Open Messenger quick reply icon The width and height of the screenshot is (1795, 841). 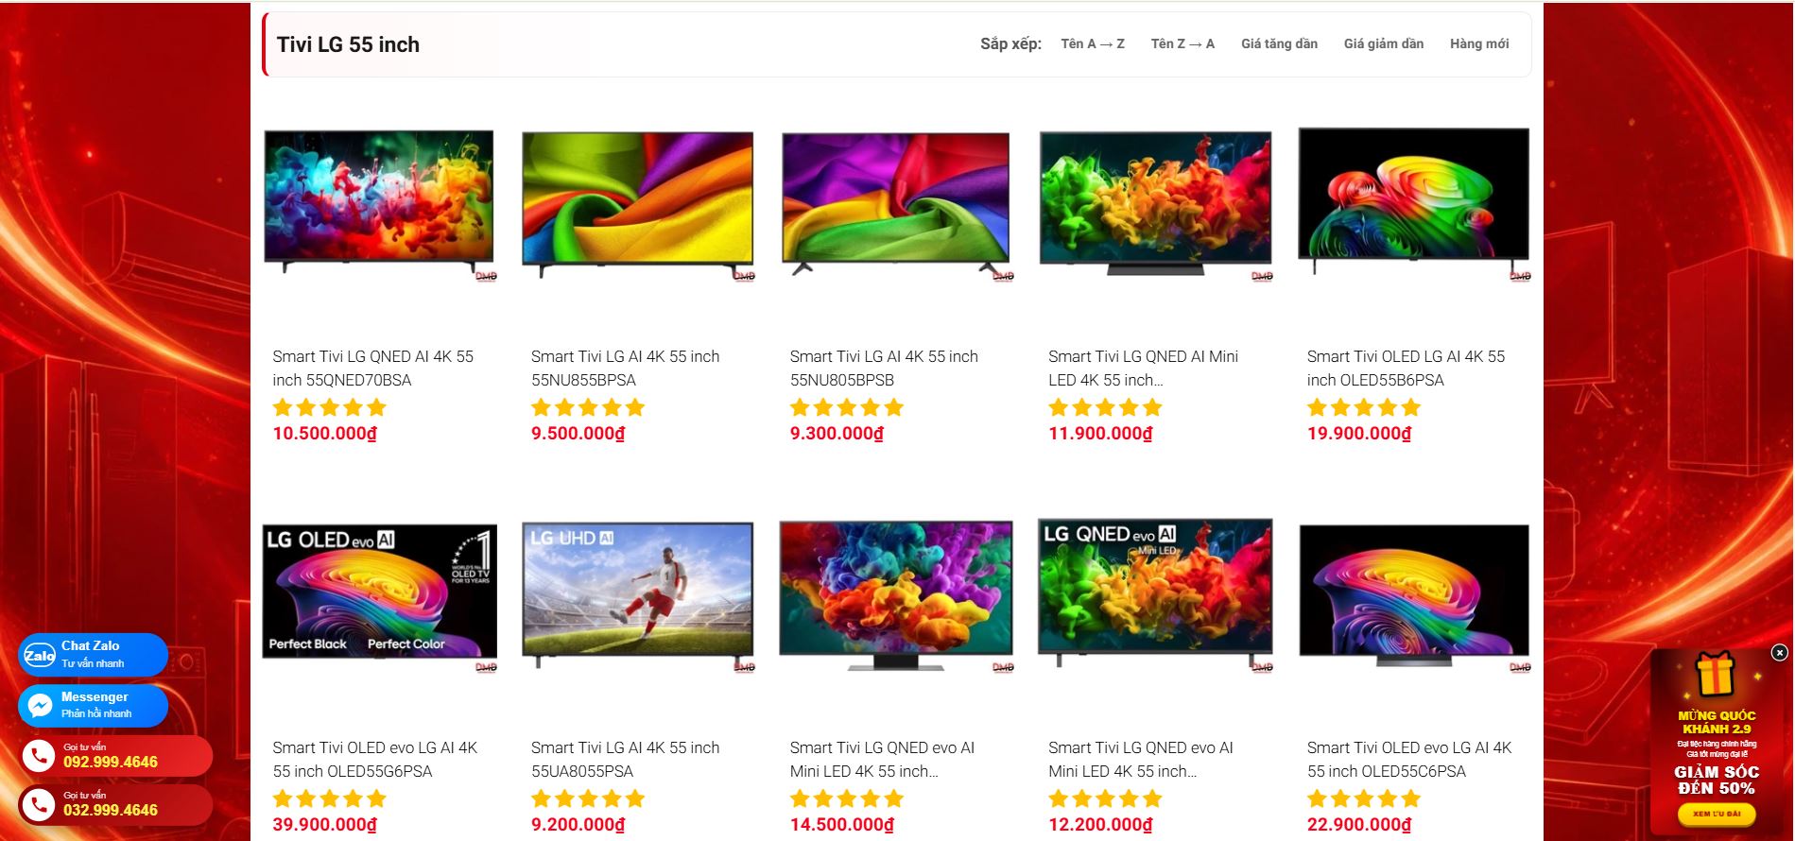[40, 706]
